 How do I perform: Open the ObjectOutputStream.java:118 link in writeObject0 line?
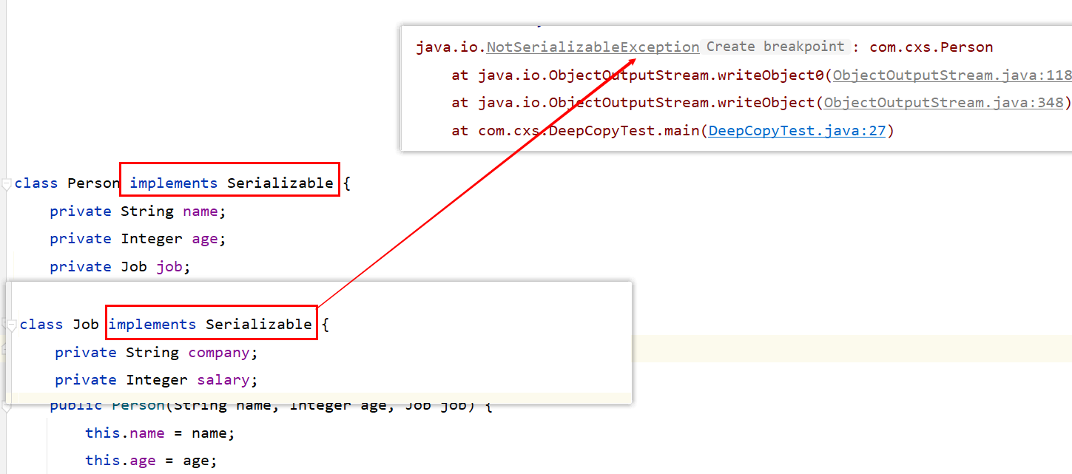952,75
